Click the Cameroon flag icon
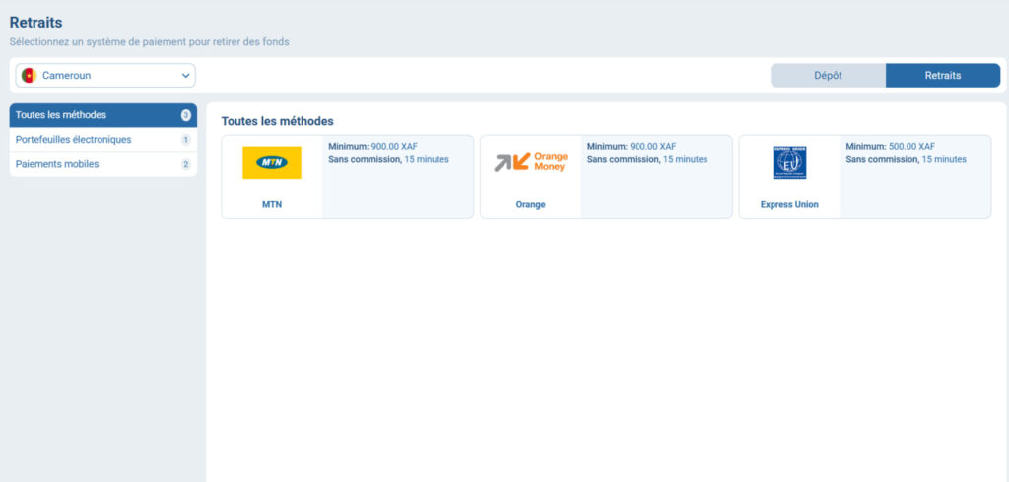The image size is (1009, 482). [x=29, y=75]
